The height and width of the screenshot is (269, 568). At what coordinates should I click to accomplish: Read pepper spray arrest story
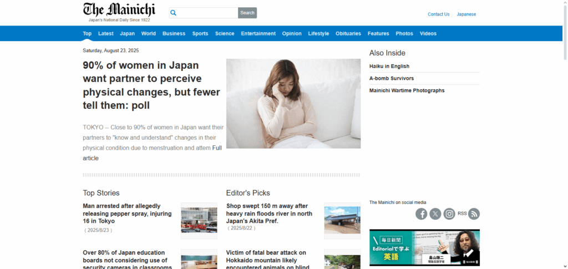(x=127, y=214)
